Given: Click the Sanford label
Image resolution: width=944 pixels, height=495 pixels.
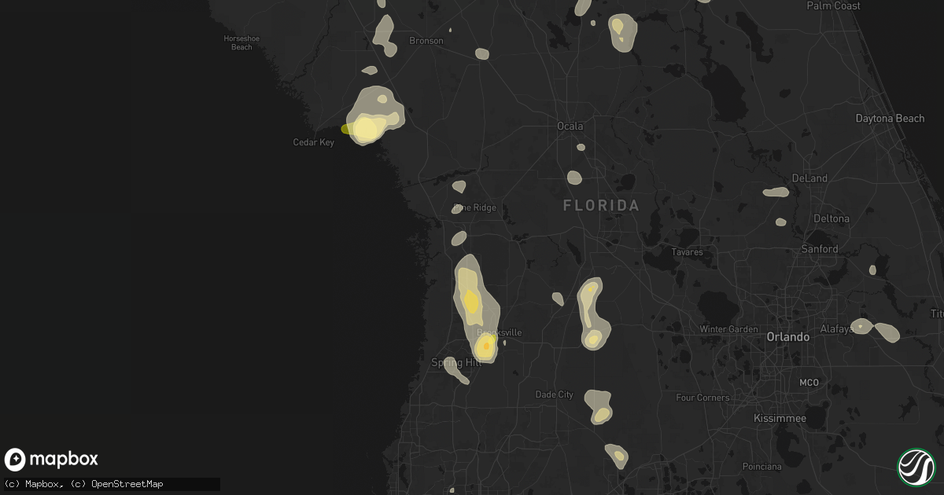Looking at the screenshot, I should [x=820, y=249].
